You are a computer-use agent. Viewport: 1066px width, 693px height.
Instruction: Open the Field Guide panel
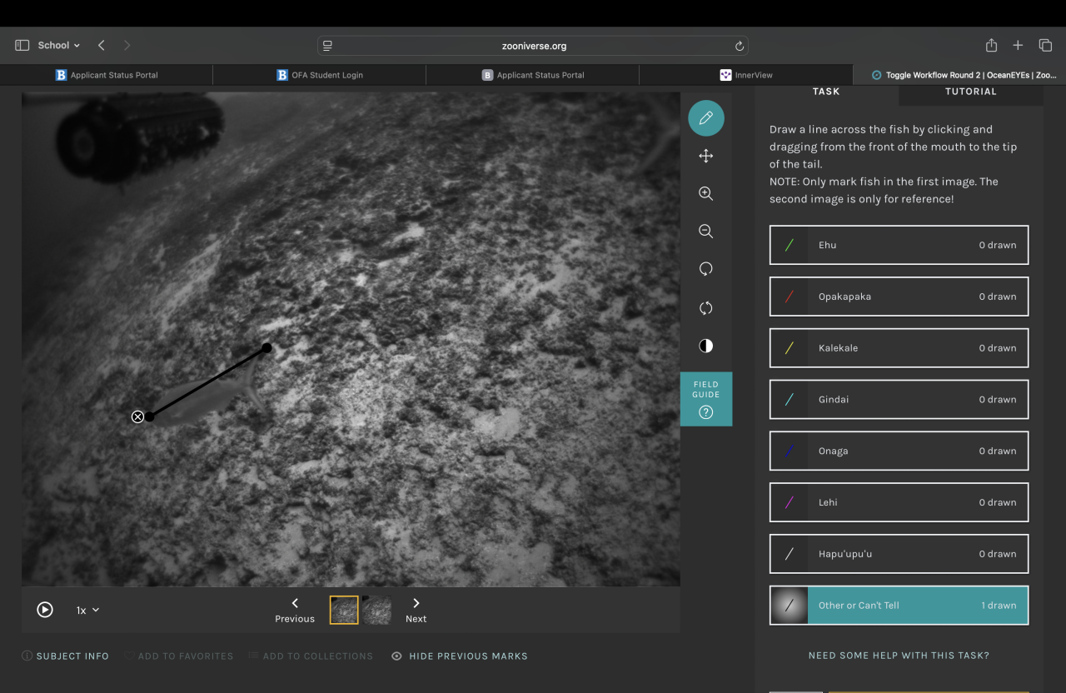[705, 399]
